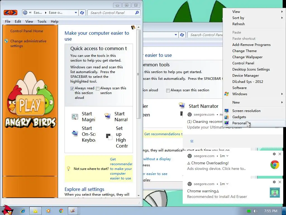Expand the Windows submenu in context menu

pyautogui.click(x=282, y=94)
